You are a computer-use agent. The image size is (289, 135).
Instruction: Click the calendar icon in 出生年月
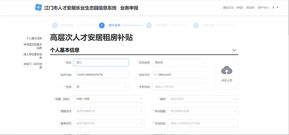coord(155,75)
